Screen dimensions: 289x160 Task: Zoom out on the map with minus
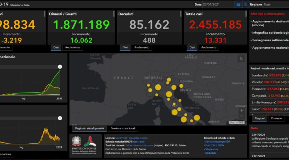(242, 116)
